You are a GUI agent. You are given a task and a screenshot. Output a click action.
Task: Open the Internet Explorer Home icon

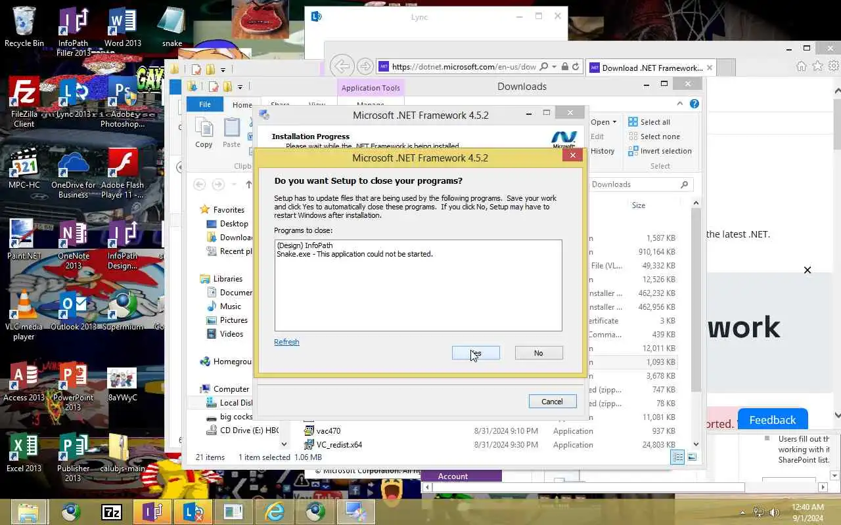[x=801, y=66]
